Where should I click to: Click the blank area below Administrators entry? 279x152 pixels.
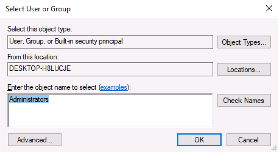[x=110, y=115]
